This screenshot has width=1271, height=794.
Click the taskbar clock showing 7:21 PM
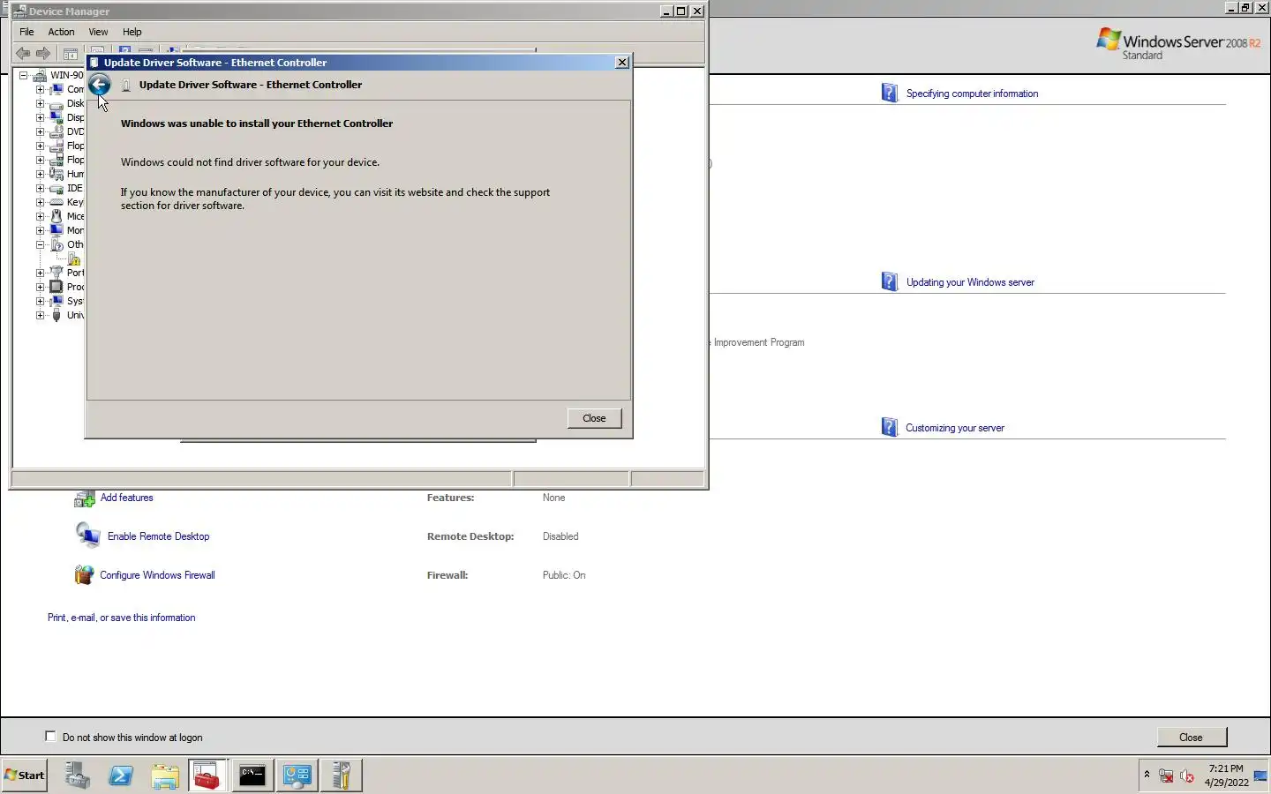[1226, 775]
